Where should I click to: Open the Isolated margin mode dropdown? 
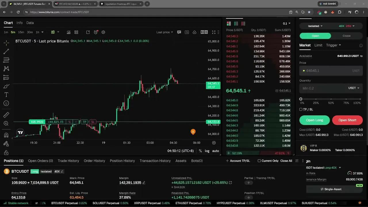(x=315, y=26)
